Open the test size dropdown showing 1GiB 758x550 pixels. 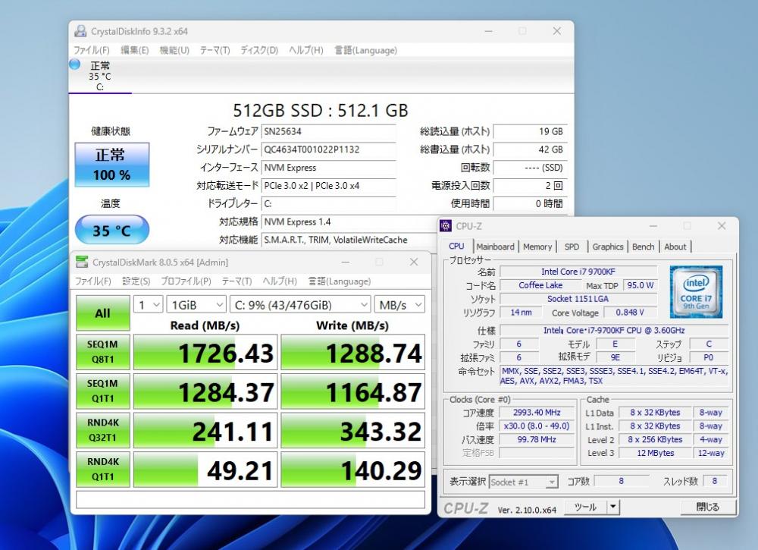pyautogui.click(x=196, y=305)
